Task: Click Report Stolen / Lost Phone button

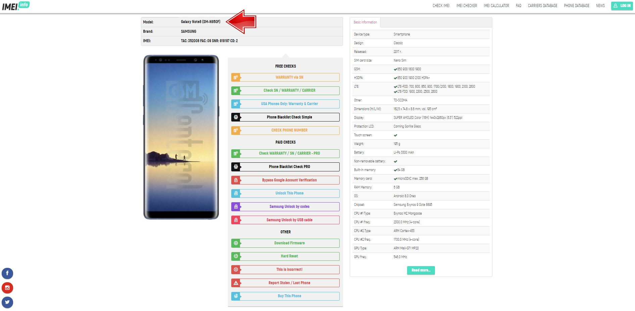Action: pyautogui.click(x=285, y=283)
